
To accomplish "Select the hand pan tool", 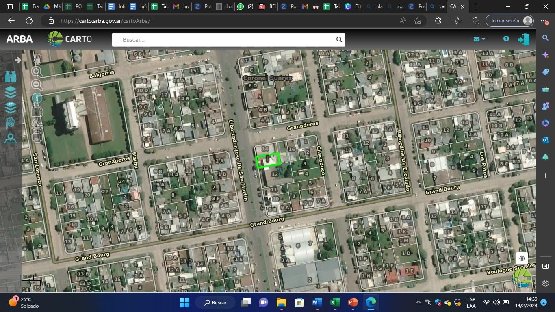I will pyautogui.click(x=37, y=59).
